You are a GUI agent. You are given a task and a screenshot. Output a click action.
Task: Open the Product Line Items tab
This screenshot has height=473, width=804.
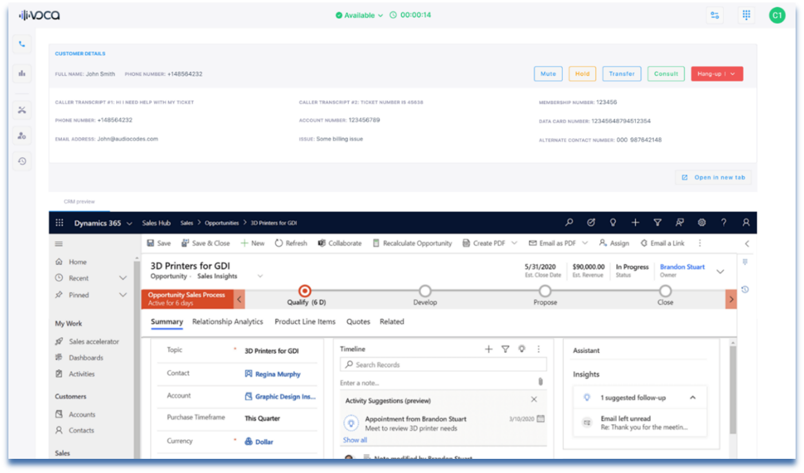click(x=305, y=322)
